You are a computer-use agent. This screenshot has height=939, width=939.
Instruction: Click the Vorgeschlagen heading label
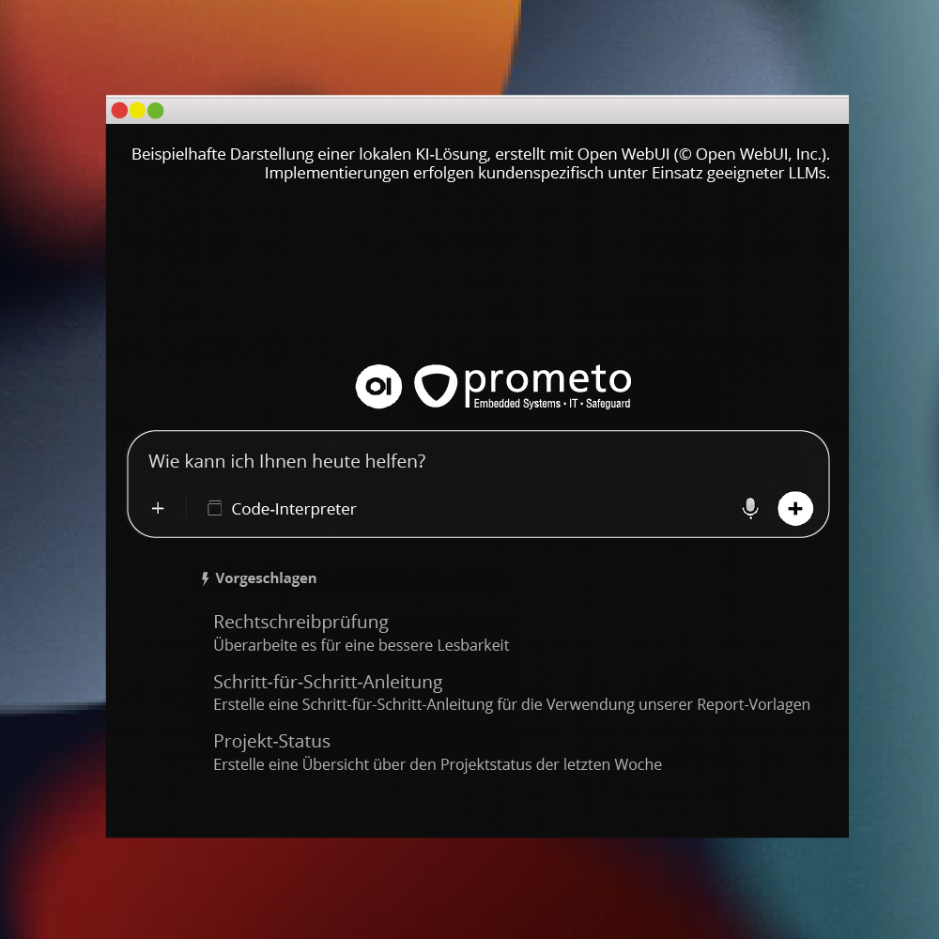click(x=266, y=578)
